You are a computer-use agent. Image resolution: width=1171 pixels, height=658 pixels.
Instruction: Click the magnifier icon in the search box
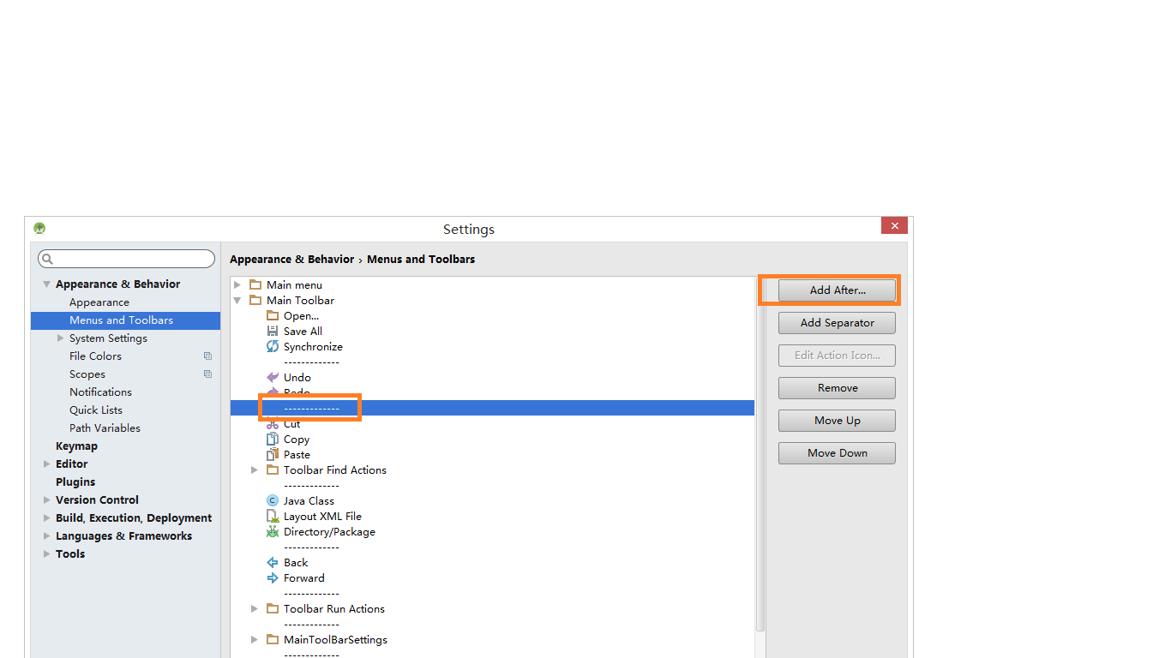point(47,259)
